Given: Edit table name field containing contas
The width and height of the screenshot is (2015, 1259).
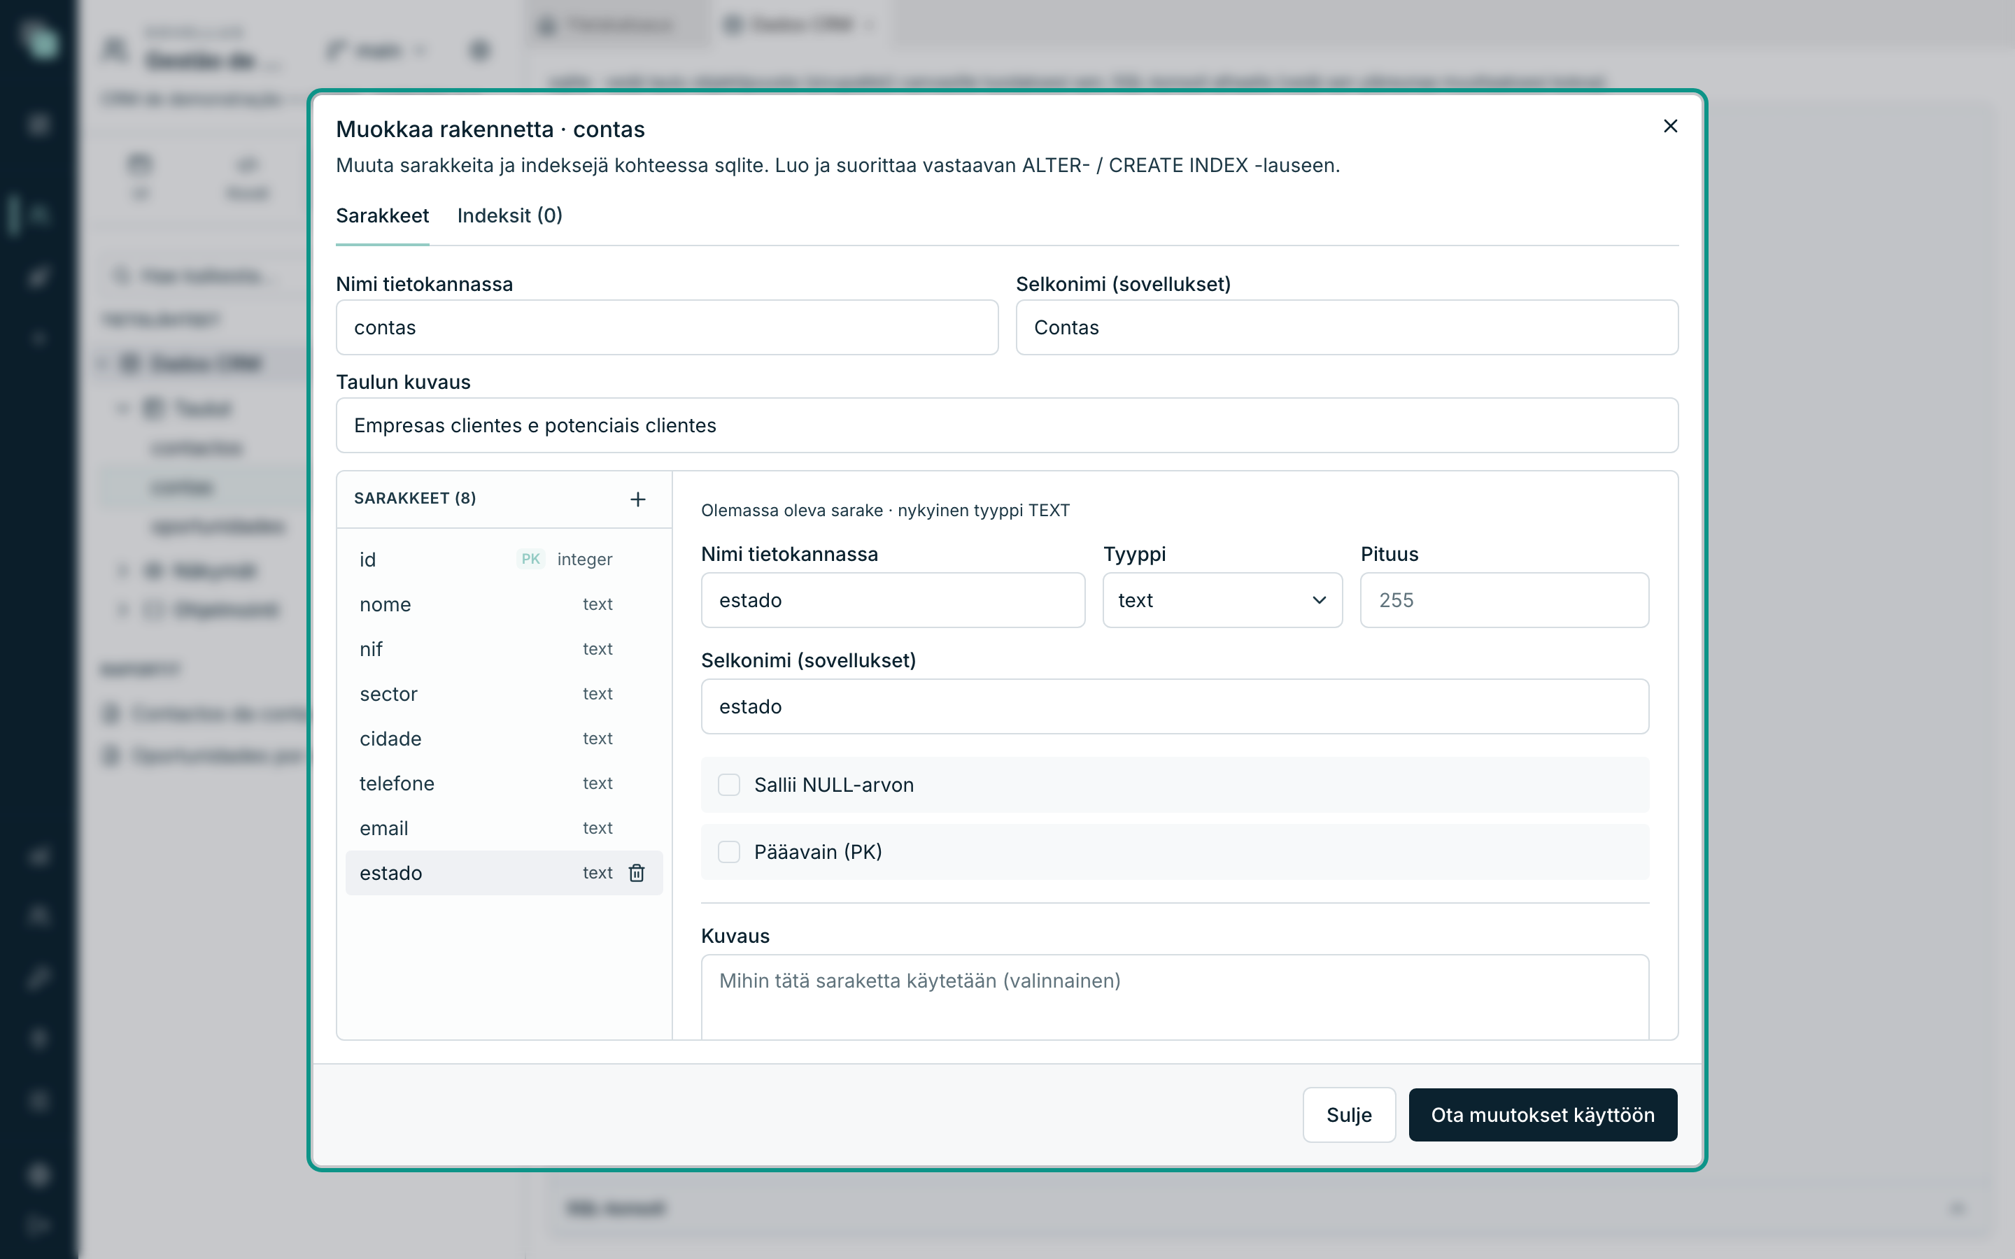Looking at the screenshot, I should click(x=667, y=327).
